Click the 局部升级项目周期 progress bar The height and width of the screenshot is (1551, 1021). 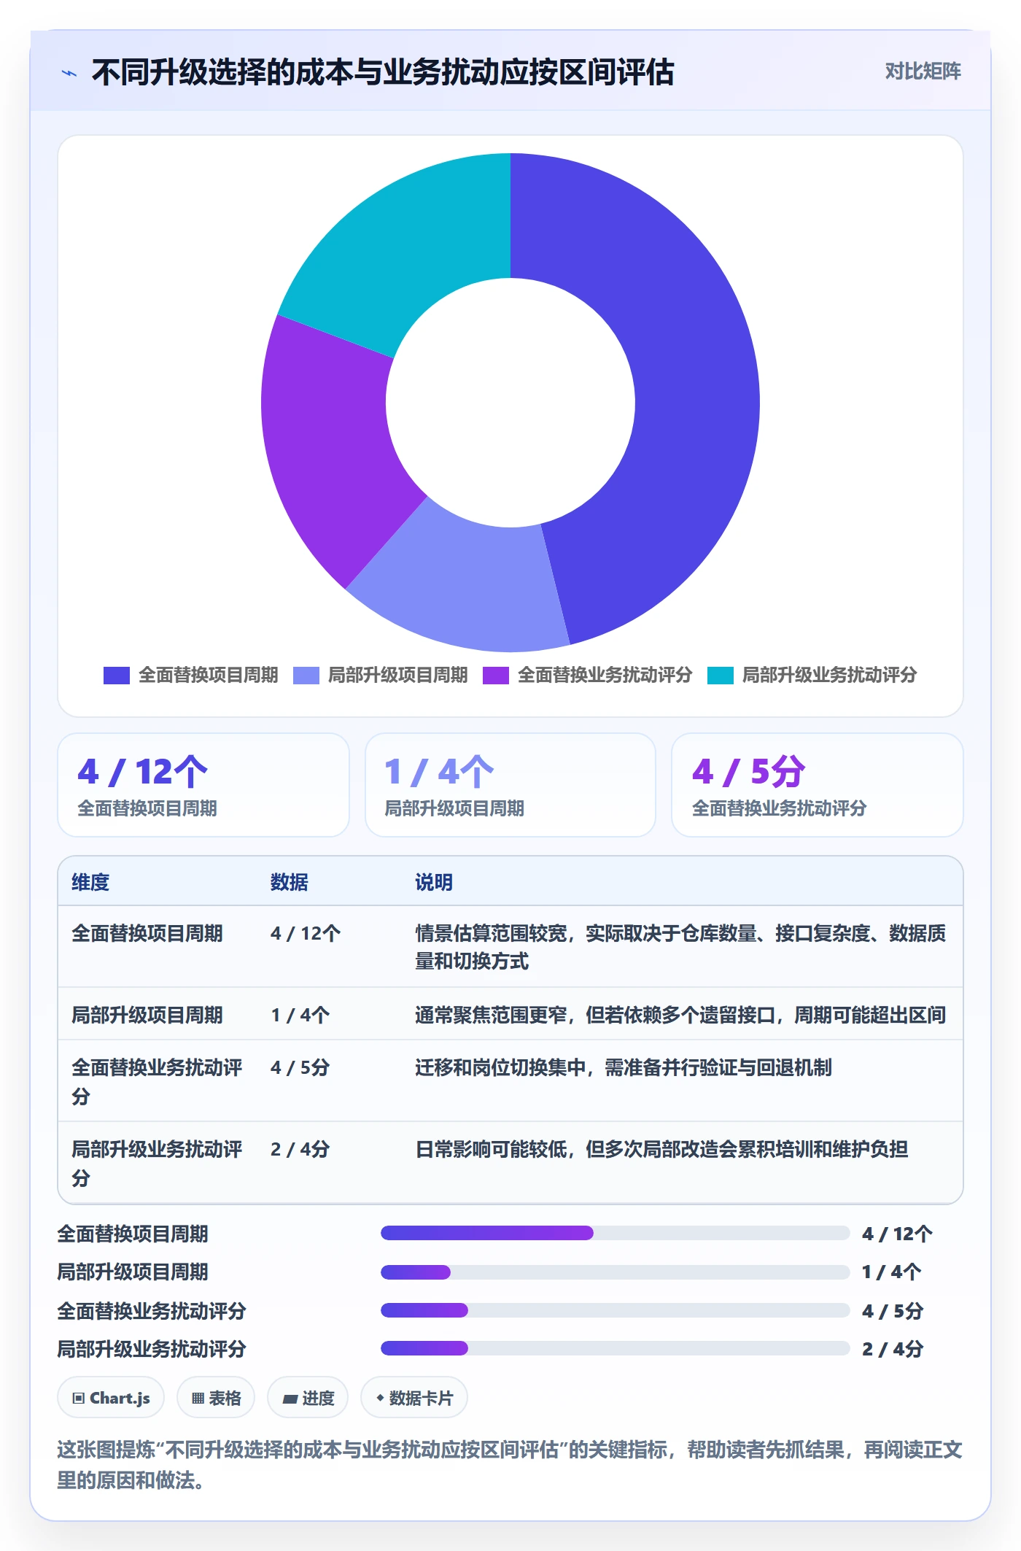click(615, 1272)
